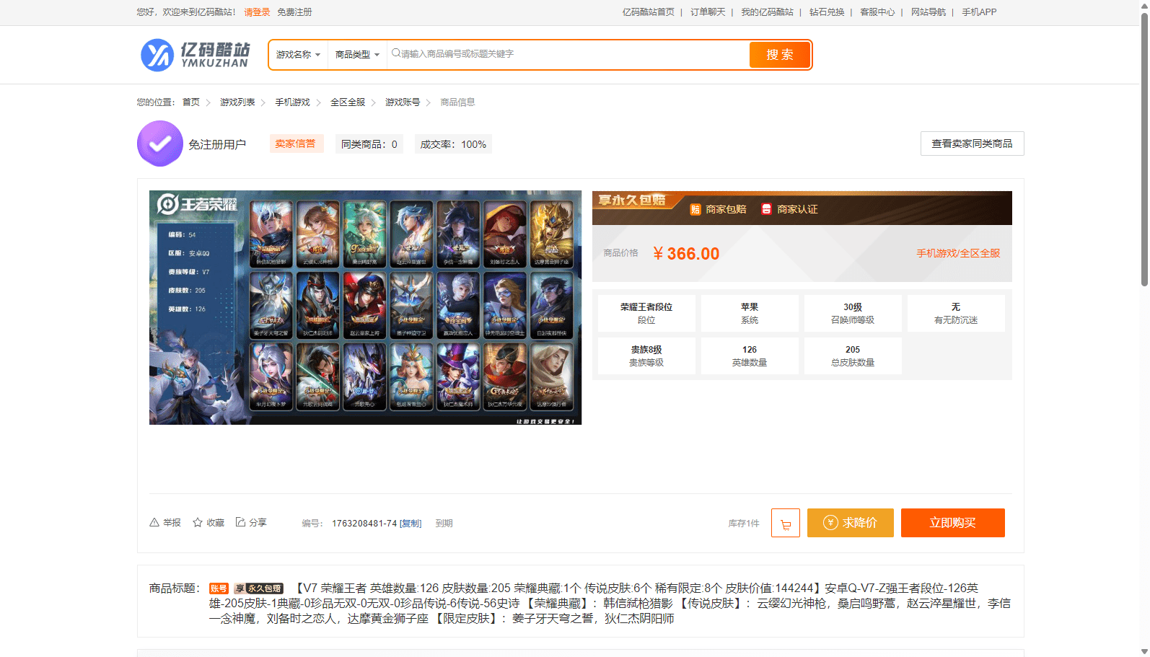Click the 商家包赔 badge icon
The width and height of the screenshot is (1150, 657).
pyautogui.click(x=695, y=209)
